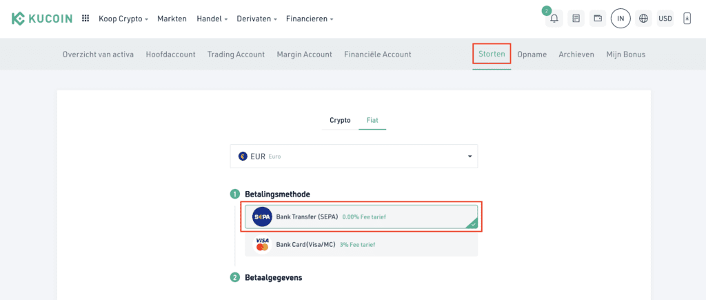
Task: Click the KuCoin logo
Action: point(41,19)
